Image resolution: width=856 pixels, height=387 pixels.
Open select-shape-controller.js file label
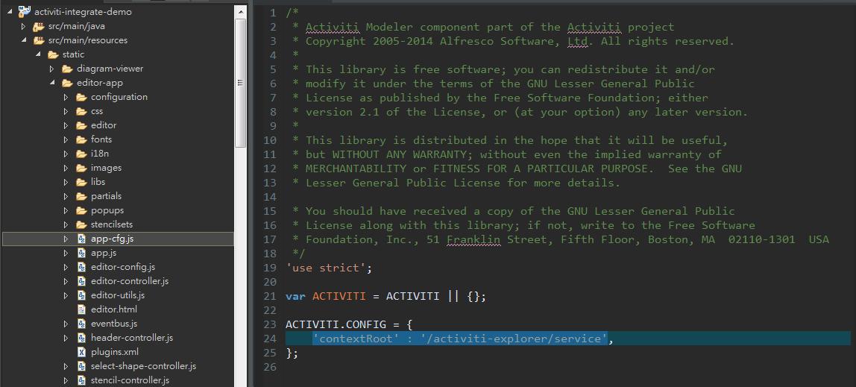[144, 366]
